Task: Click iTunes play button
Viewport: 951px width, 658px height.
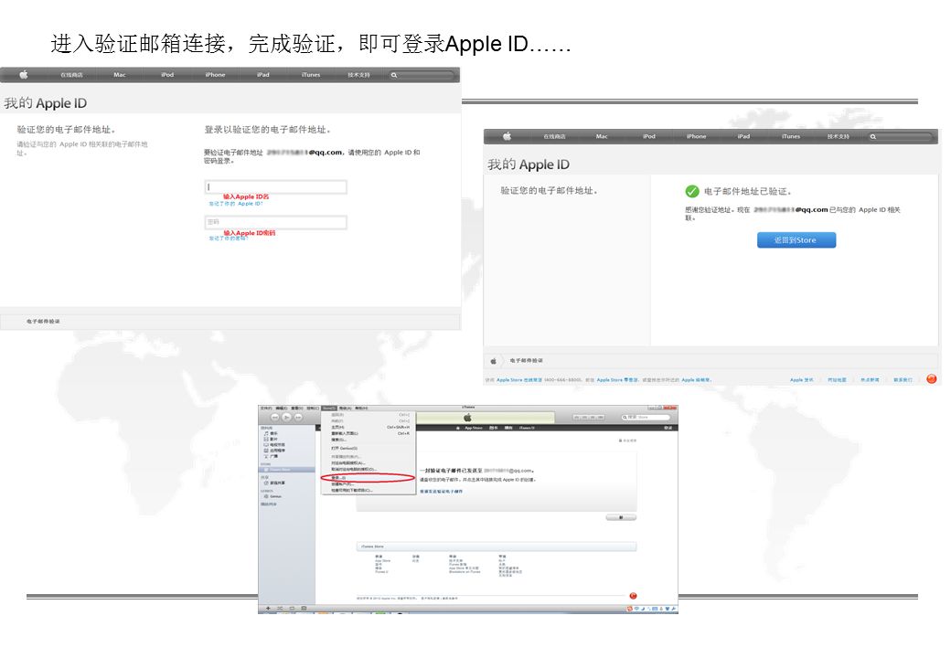Action: tap(287, 418)
